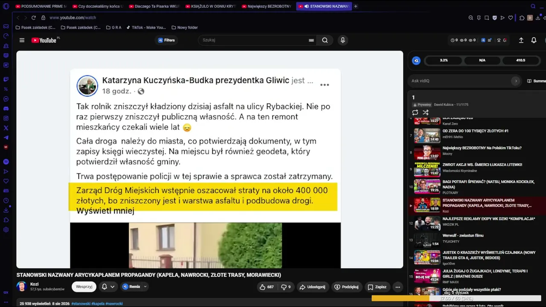Open the Nowy folder bookmarks folder

coord(185,28)
